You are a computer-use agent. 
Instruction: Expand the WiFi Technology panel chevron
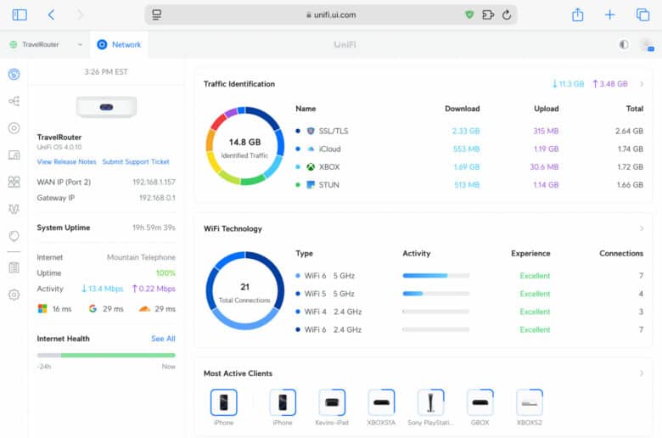(x=642, y=228)
